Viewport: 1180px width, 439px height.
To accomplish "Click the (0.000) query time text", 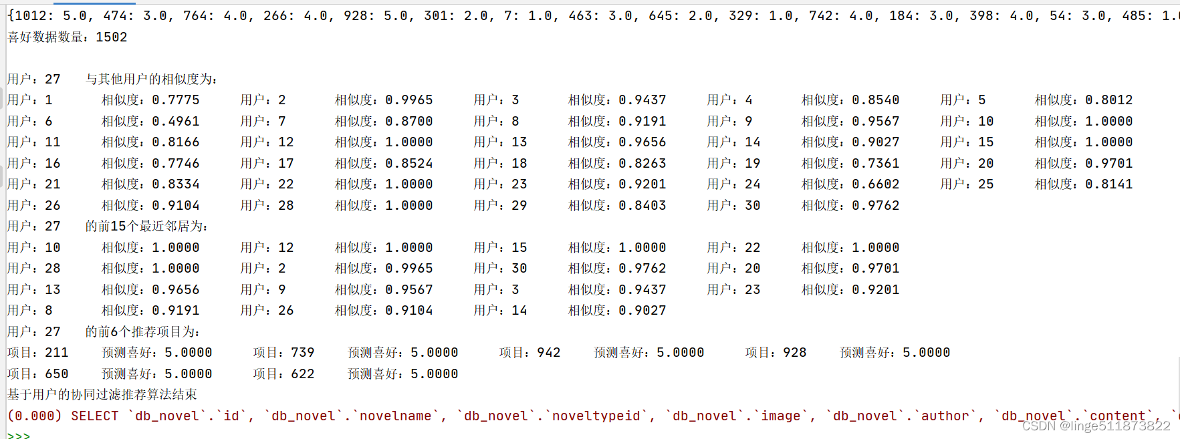I will click(x=35, y=416).
